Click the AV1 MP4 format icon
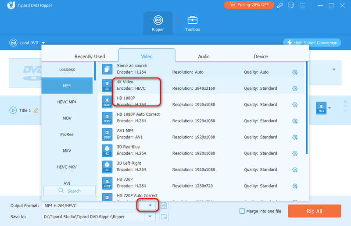 click(107, 134)
